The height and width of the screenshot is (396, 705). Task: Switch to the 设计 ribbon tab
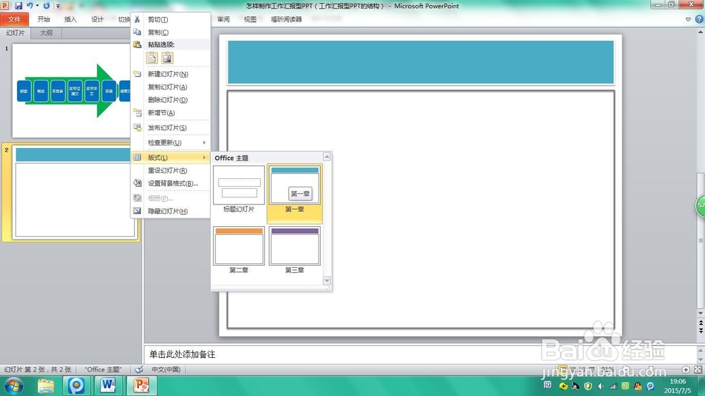(97, 19)
